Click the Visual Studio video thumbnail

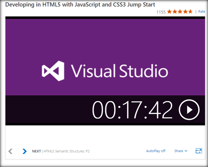pos(105,71)
